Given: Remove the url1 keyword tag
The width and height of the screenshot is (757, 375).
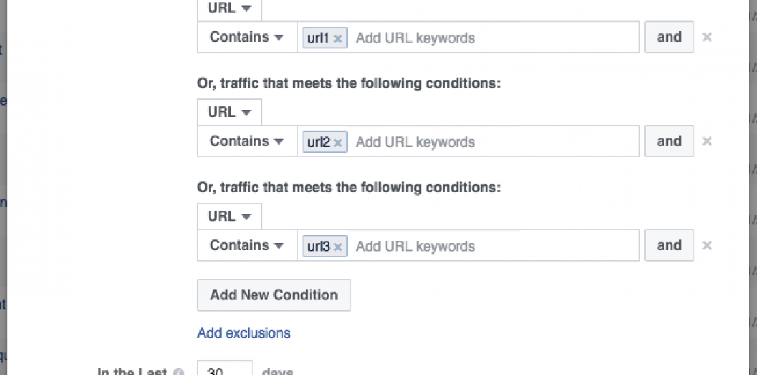Looking at the screenshot, I should coord(338,39).
